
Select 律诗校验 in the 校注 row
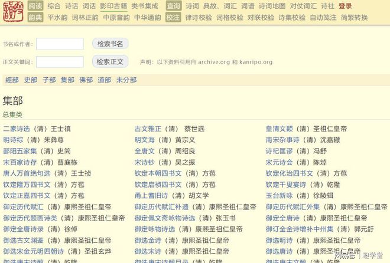(x=199, y=18)
